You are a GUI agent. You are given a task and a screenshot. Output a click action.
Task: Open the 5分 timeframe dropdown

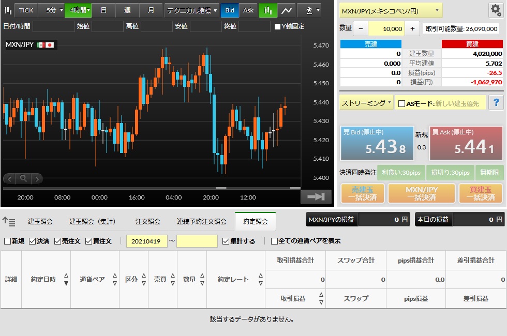point(52,10)
